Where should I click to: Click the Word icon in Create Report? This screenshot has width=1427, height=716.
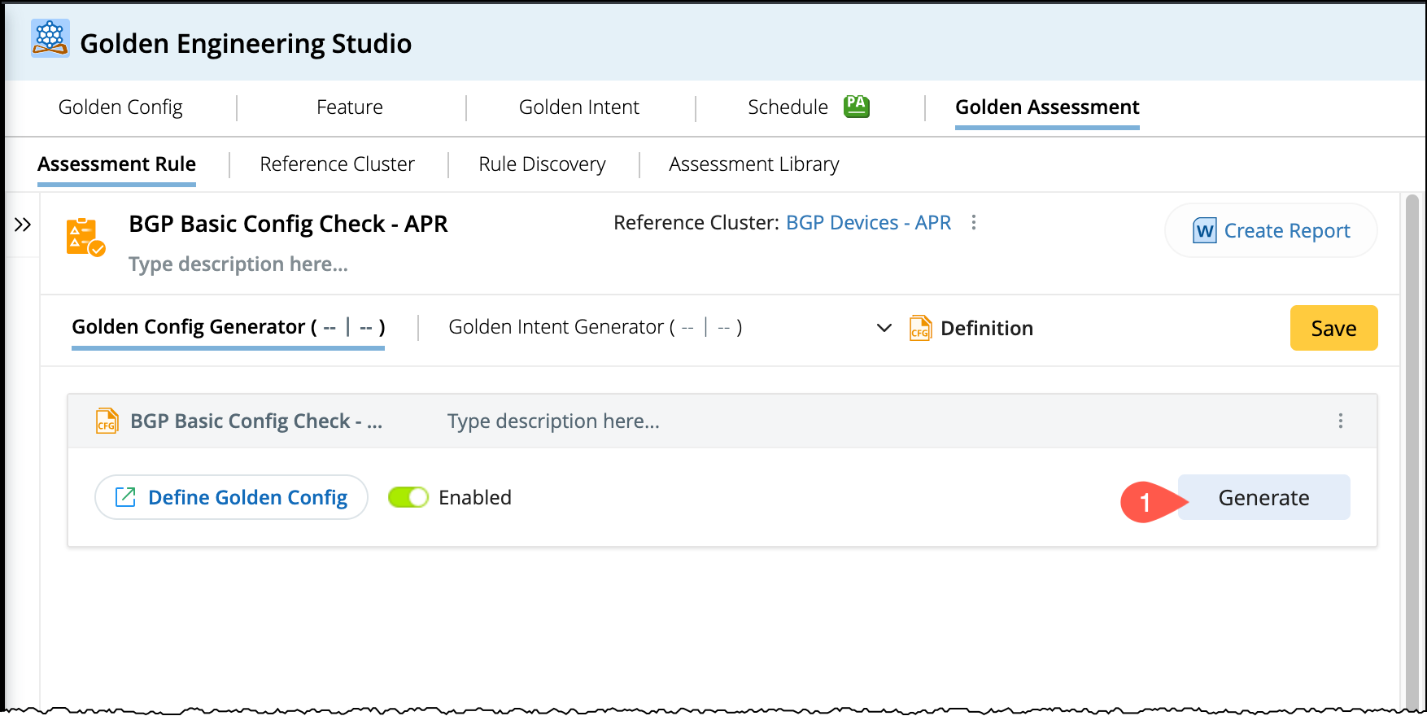click(1204, 231)
